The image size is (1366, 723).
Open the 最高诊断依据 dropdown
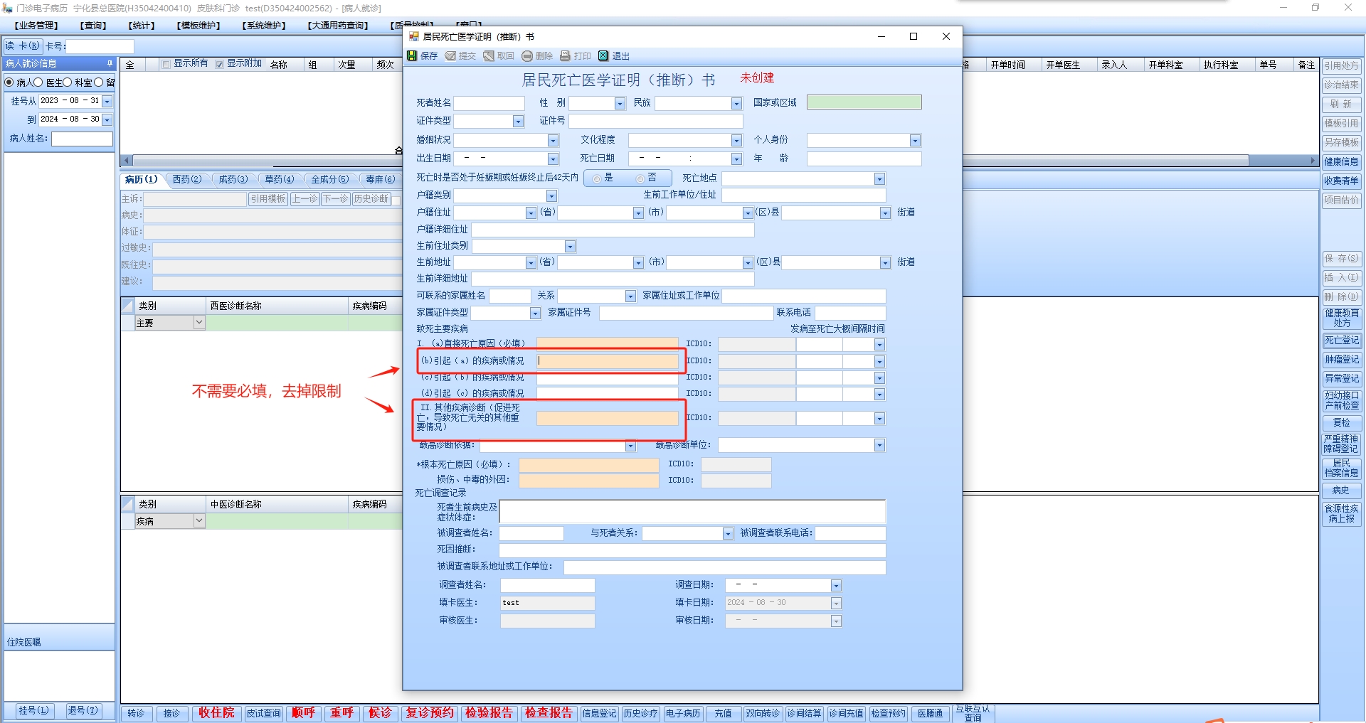(630, 446)
